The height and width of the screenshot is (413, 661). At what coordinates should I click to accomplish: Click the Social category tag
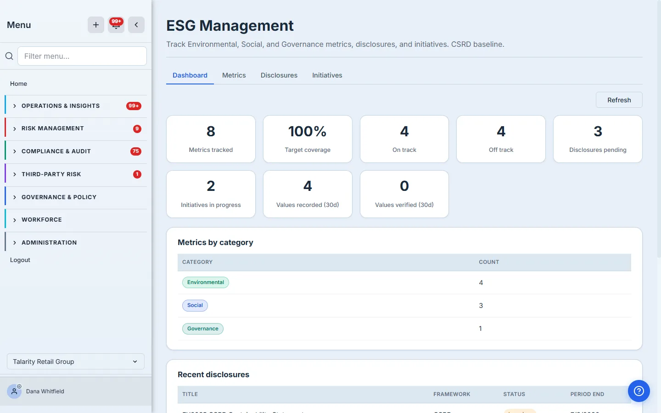point(195,306)
